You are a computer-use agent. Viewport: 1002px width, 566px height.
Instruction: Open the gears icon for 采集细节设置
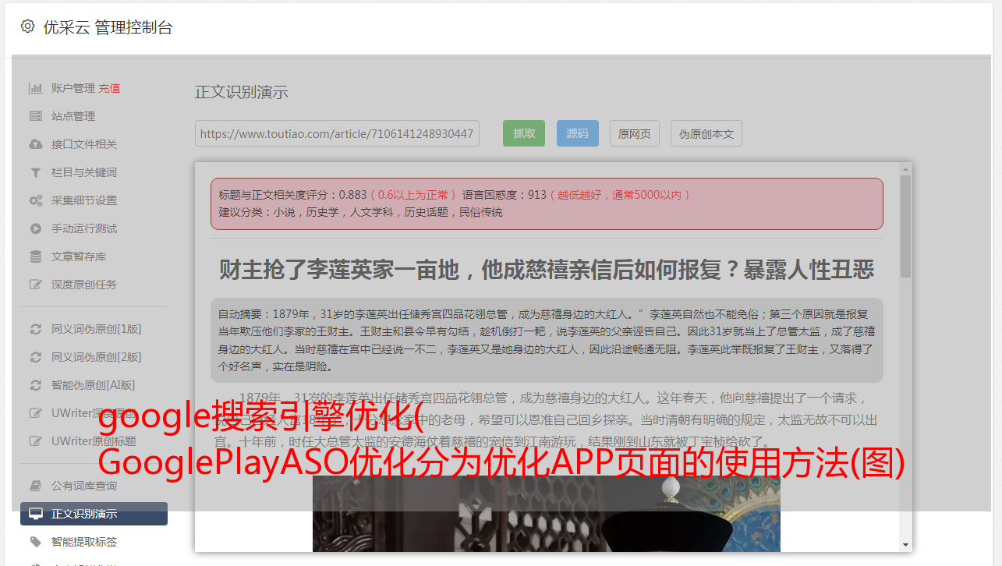point(36,200)
